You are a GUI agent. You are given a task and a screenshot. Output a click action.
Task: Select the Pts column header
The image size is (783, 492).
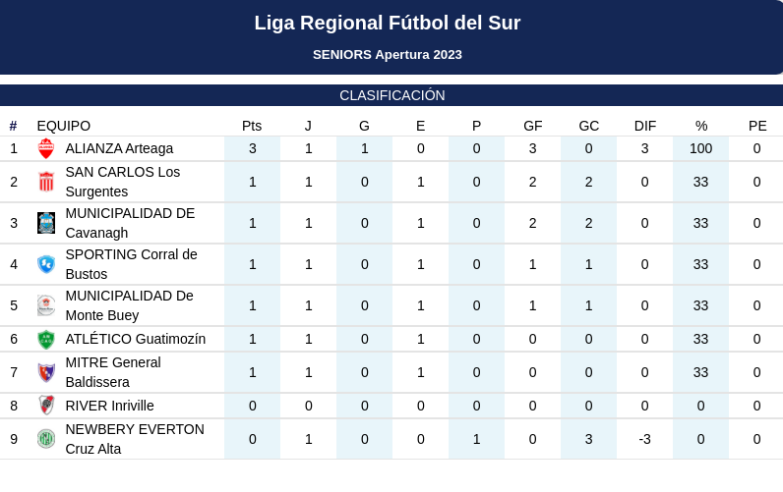[x=252, y=126]
